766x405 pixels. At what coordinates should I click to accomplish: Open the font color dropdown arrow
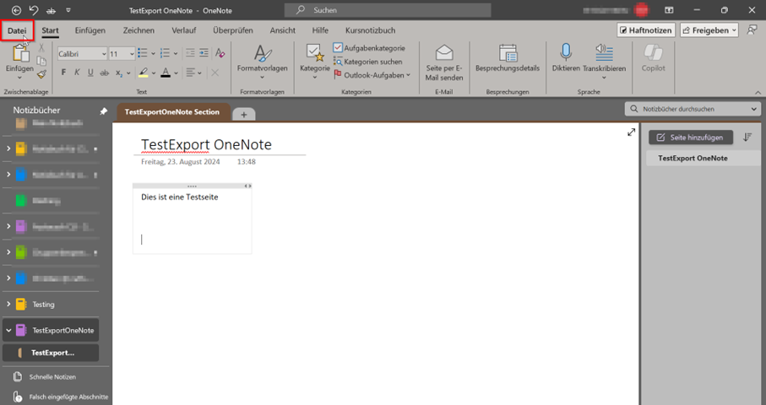click(x=176, y=73)
